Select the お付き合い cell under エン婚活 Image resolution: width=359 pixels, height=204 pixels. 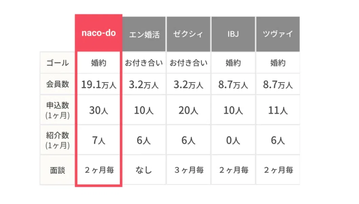tap(144, 62)
